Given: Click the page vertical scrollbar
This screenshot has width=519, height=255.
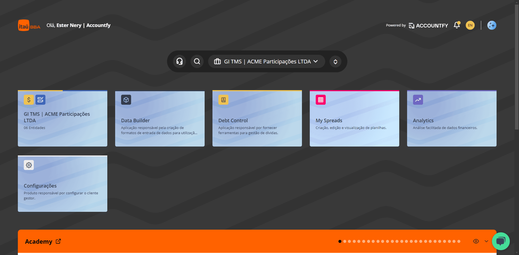Looking at the screenshot, I should click(517, 67).
